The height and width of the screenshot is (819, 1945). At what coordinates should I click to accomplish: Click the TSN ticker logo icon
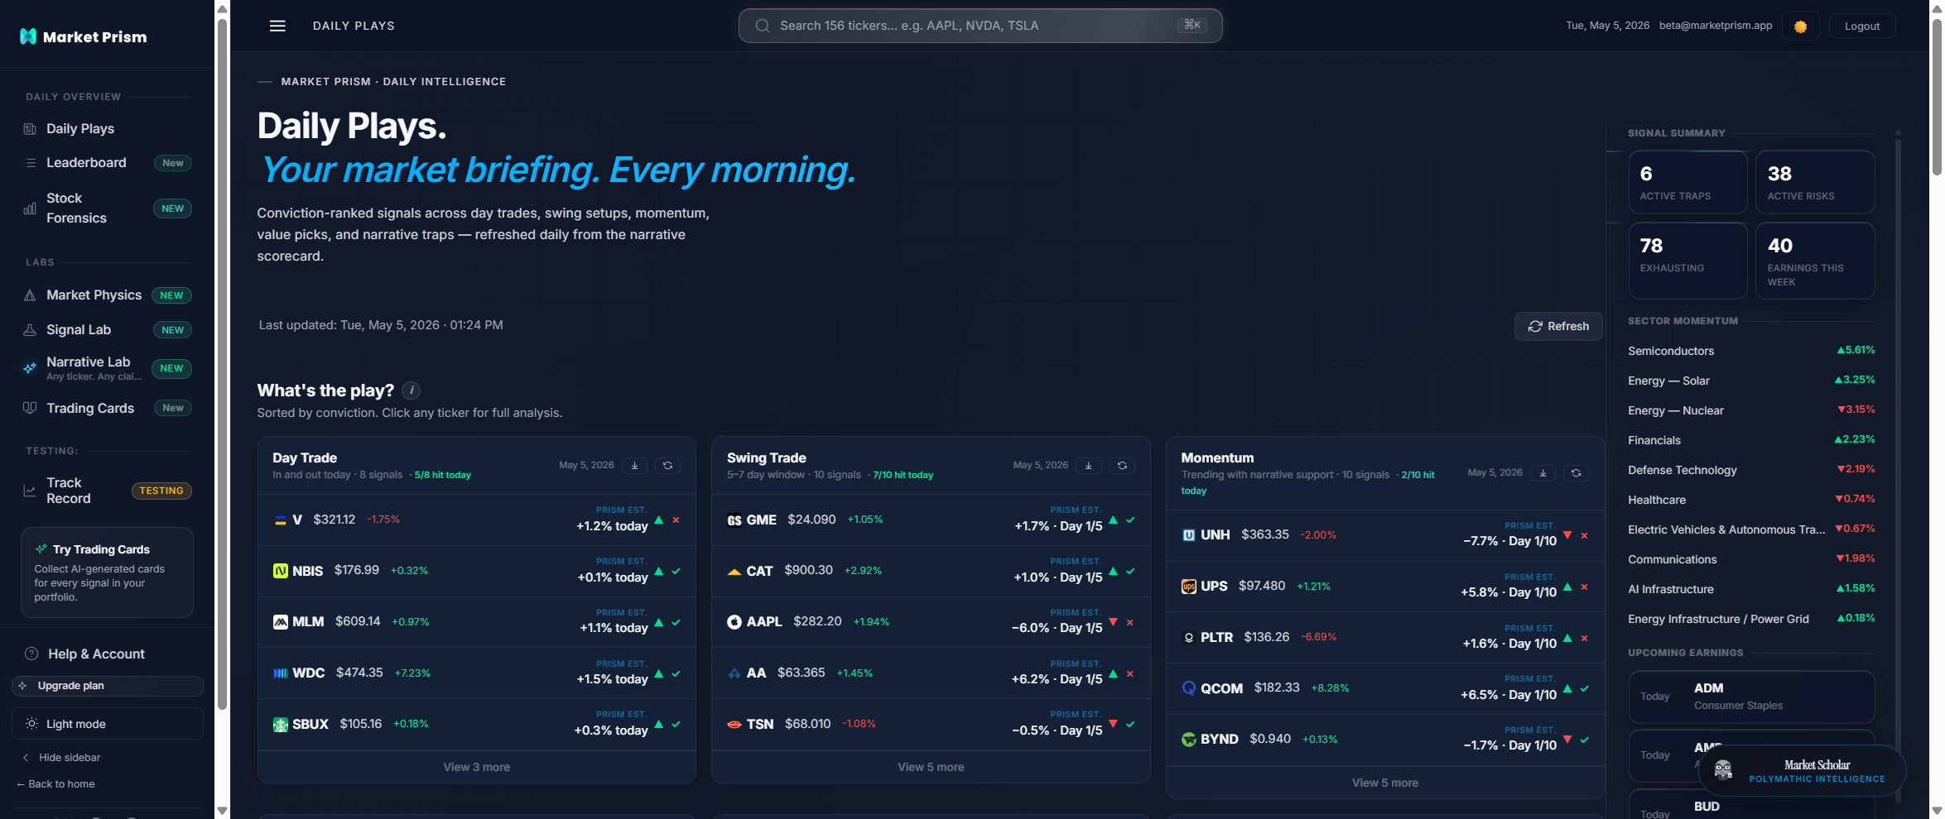click(x=734, y=725)
